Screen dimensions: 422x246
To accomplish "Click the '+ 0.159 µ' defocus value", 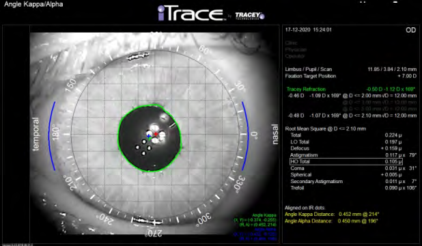I will 391,148.
